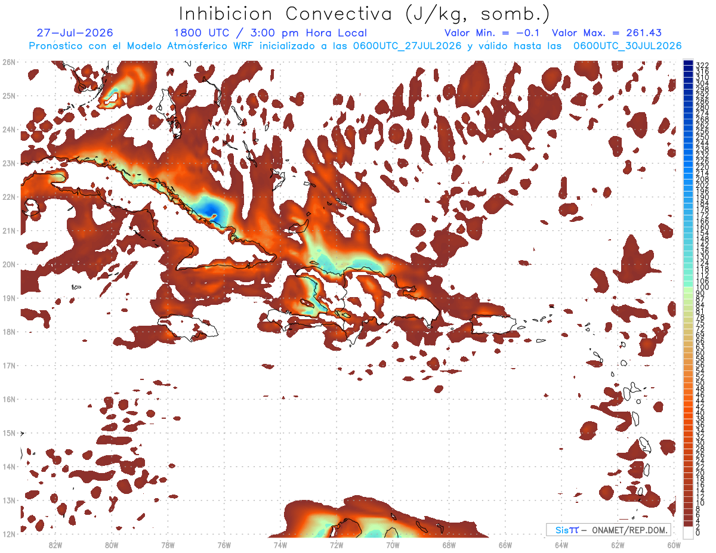Click the latitude label '26N'

[9, 62]
